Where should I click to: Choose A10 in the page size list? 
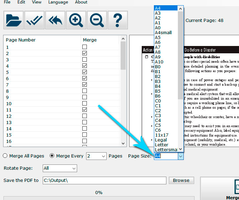pos(166,62)
